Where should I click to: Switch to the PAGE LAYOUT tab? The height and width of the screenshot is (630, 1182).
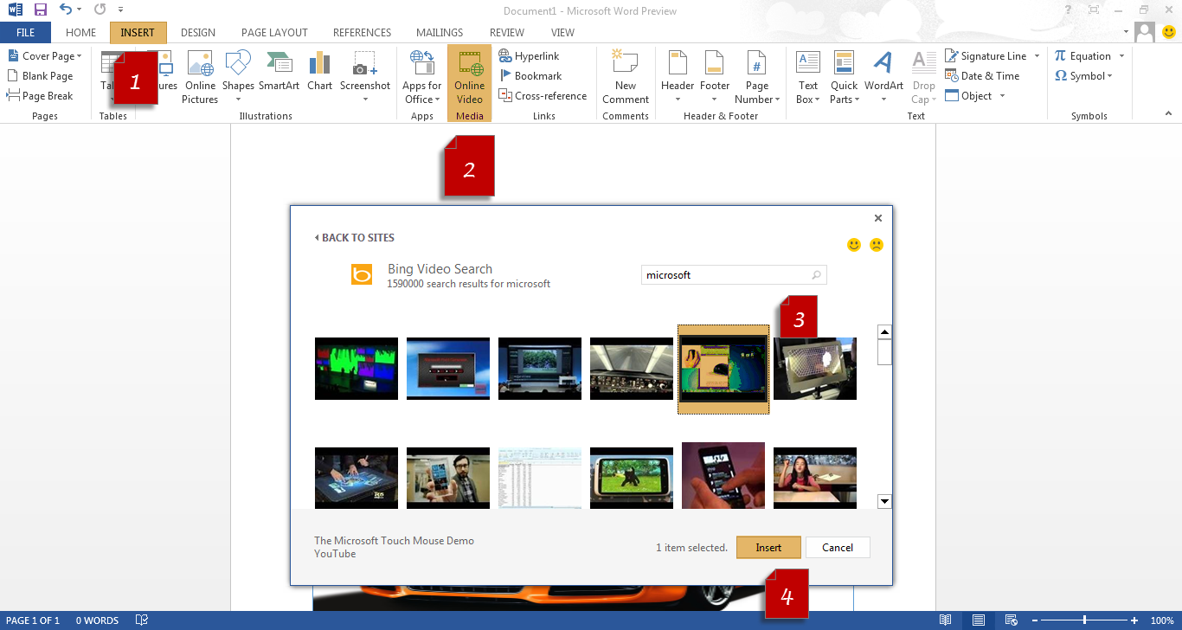274,33
